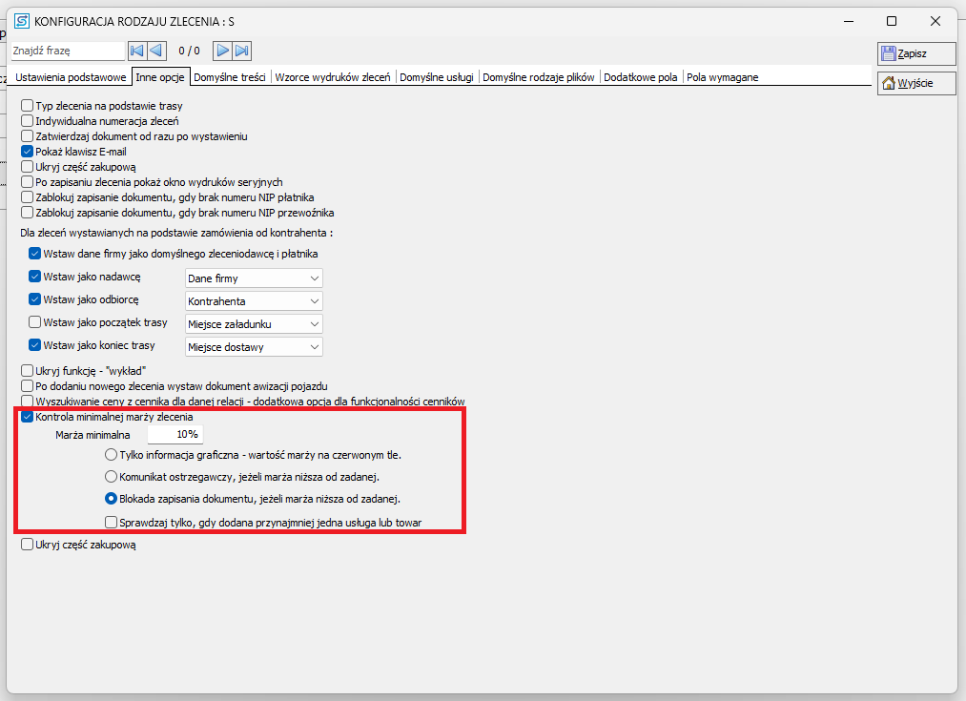This screenshot has width=966, height=701.
Task: Jump to first search result arrow
Action: pyautogui.click(x=137, y=51)
